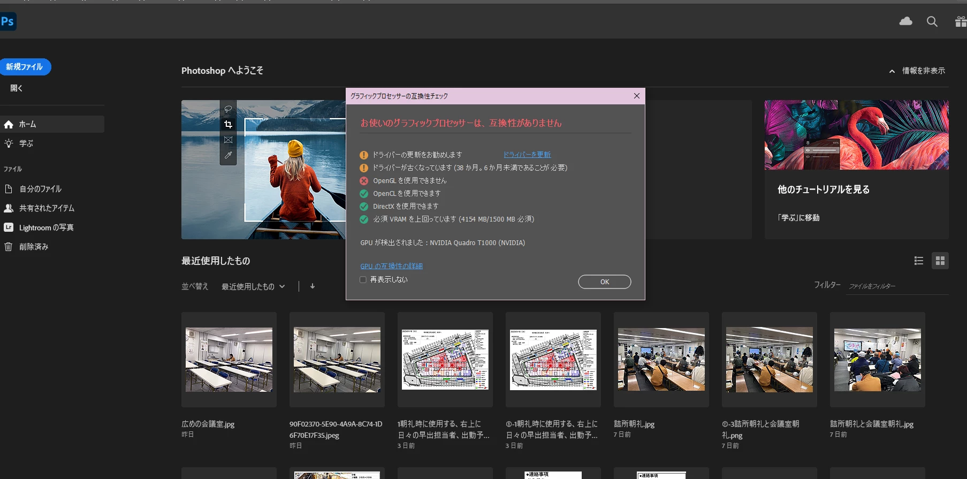Switch recent files to list view
This screenshot has width=967, height=479.
click(x=919, y=261)
